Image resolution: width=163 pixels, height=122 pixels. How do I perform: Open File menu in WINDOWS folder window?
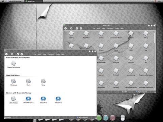[x=94, y=28]
